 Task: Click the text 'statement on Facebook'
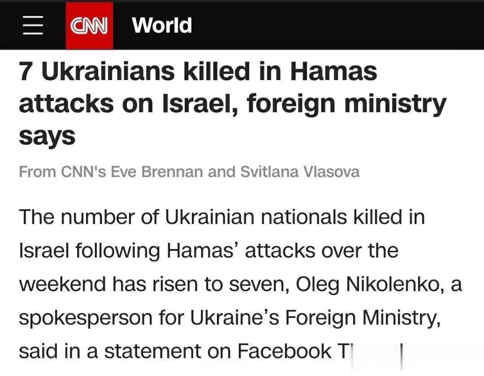tap(217, 351)
